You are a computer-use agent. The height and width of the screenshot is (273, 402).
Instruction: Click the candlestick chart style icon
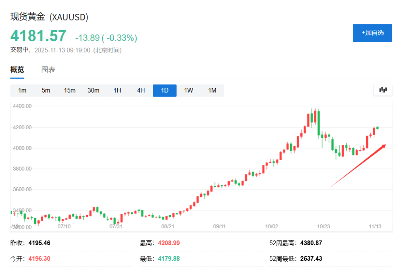click(x=383, y=90)
